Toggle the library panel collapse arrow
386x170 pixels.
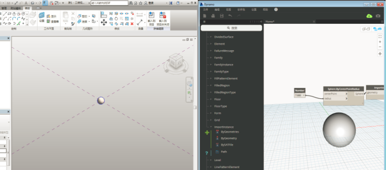pos(261,22)
